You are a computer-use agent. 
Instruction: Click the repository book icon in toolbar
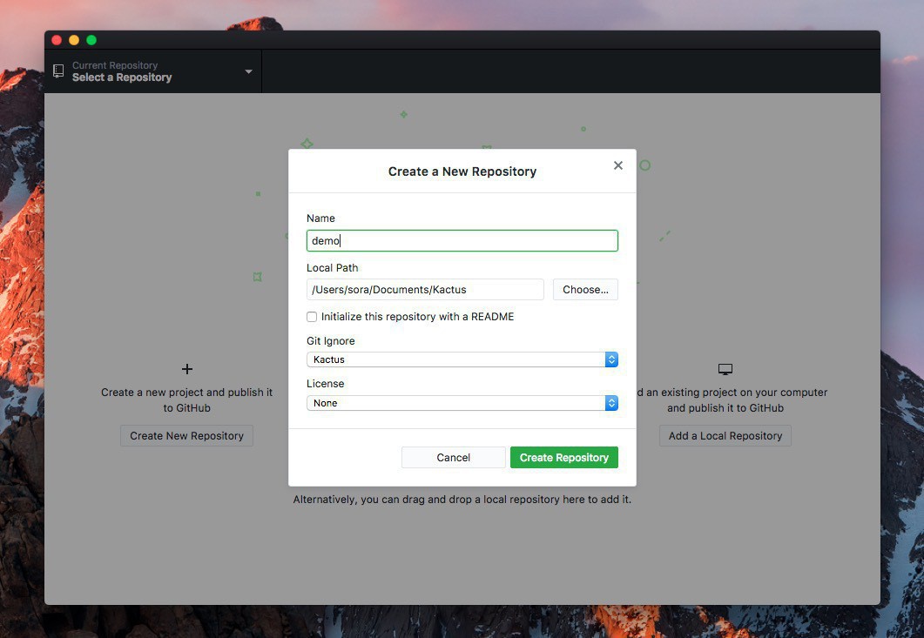[58, 71]
